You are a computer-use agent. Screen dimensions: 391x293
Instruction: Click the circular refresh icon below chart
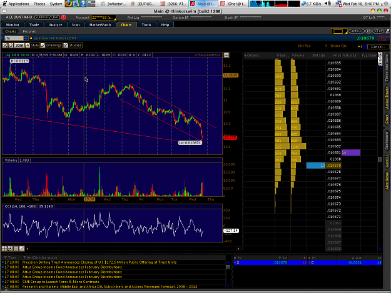pyautogui.click(x=10, y=249)
